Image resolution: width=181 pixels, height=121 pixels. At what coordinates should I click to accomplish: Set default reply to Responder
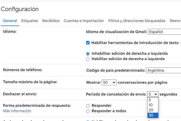(x=88, y=106)
